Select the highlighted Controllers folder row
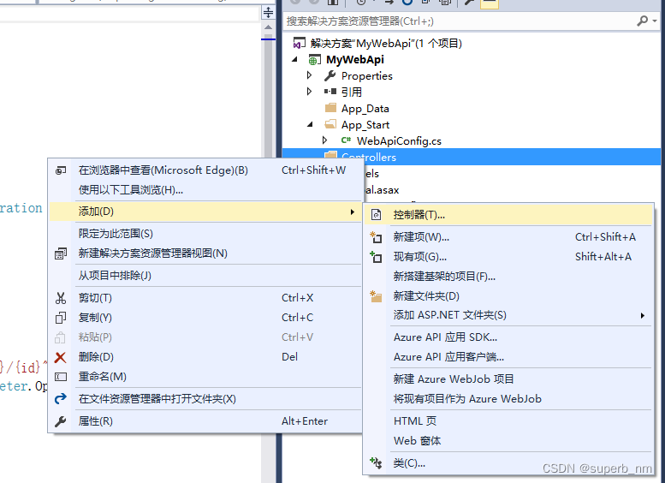The image size is (665, 483). click(x=472, y=157)
